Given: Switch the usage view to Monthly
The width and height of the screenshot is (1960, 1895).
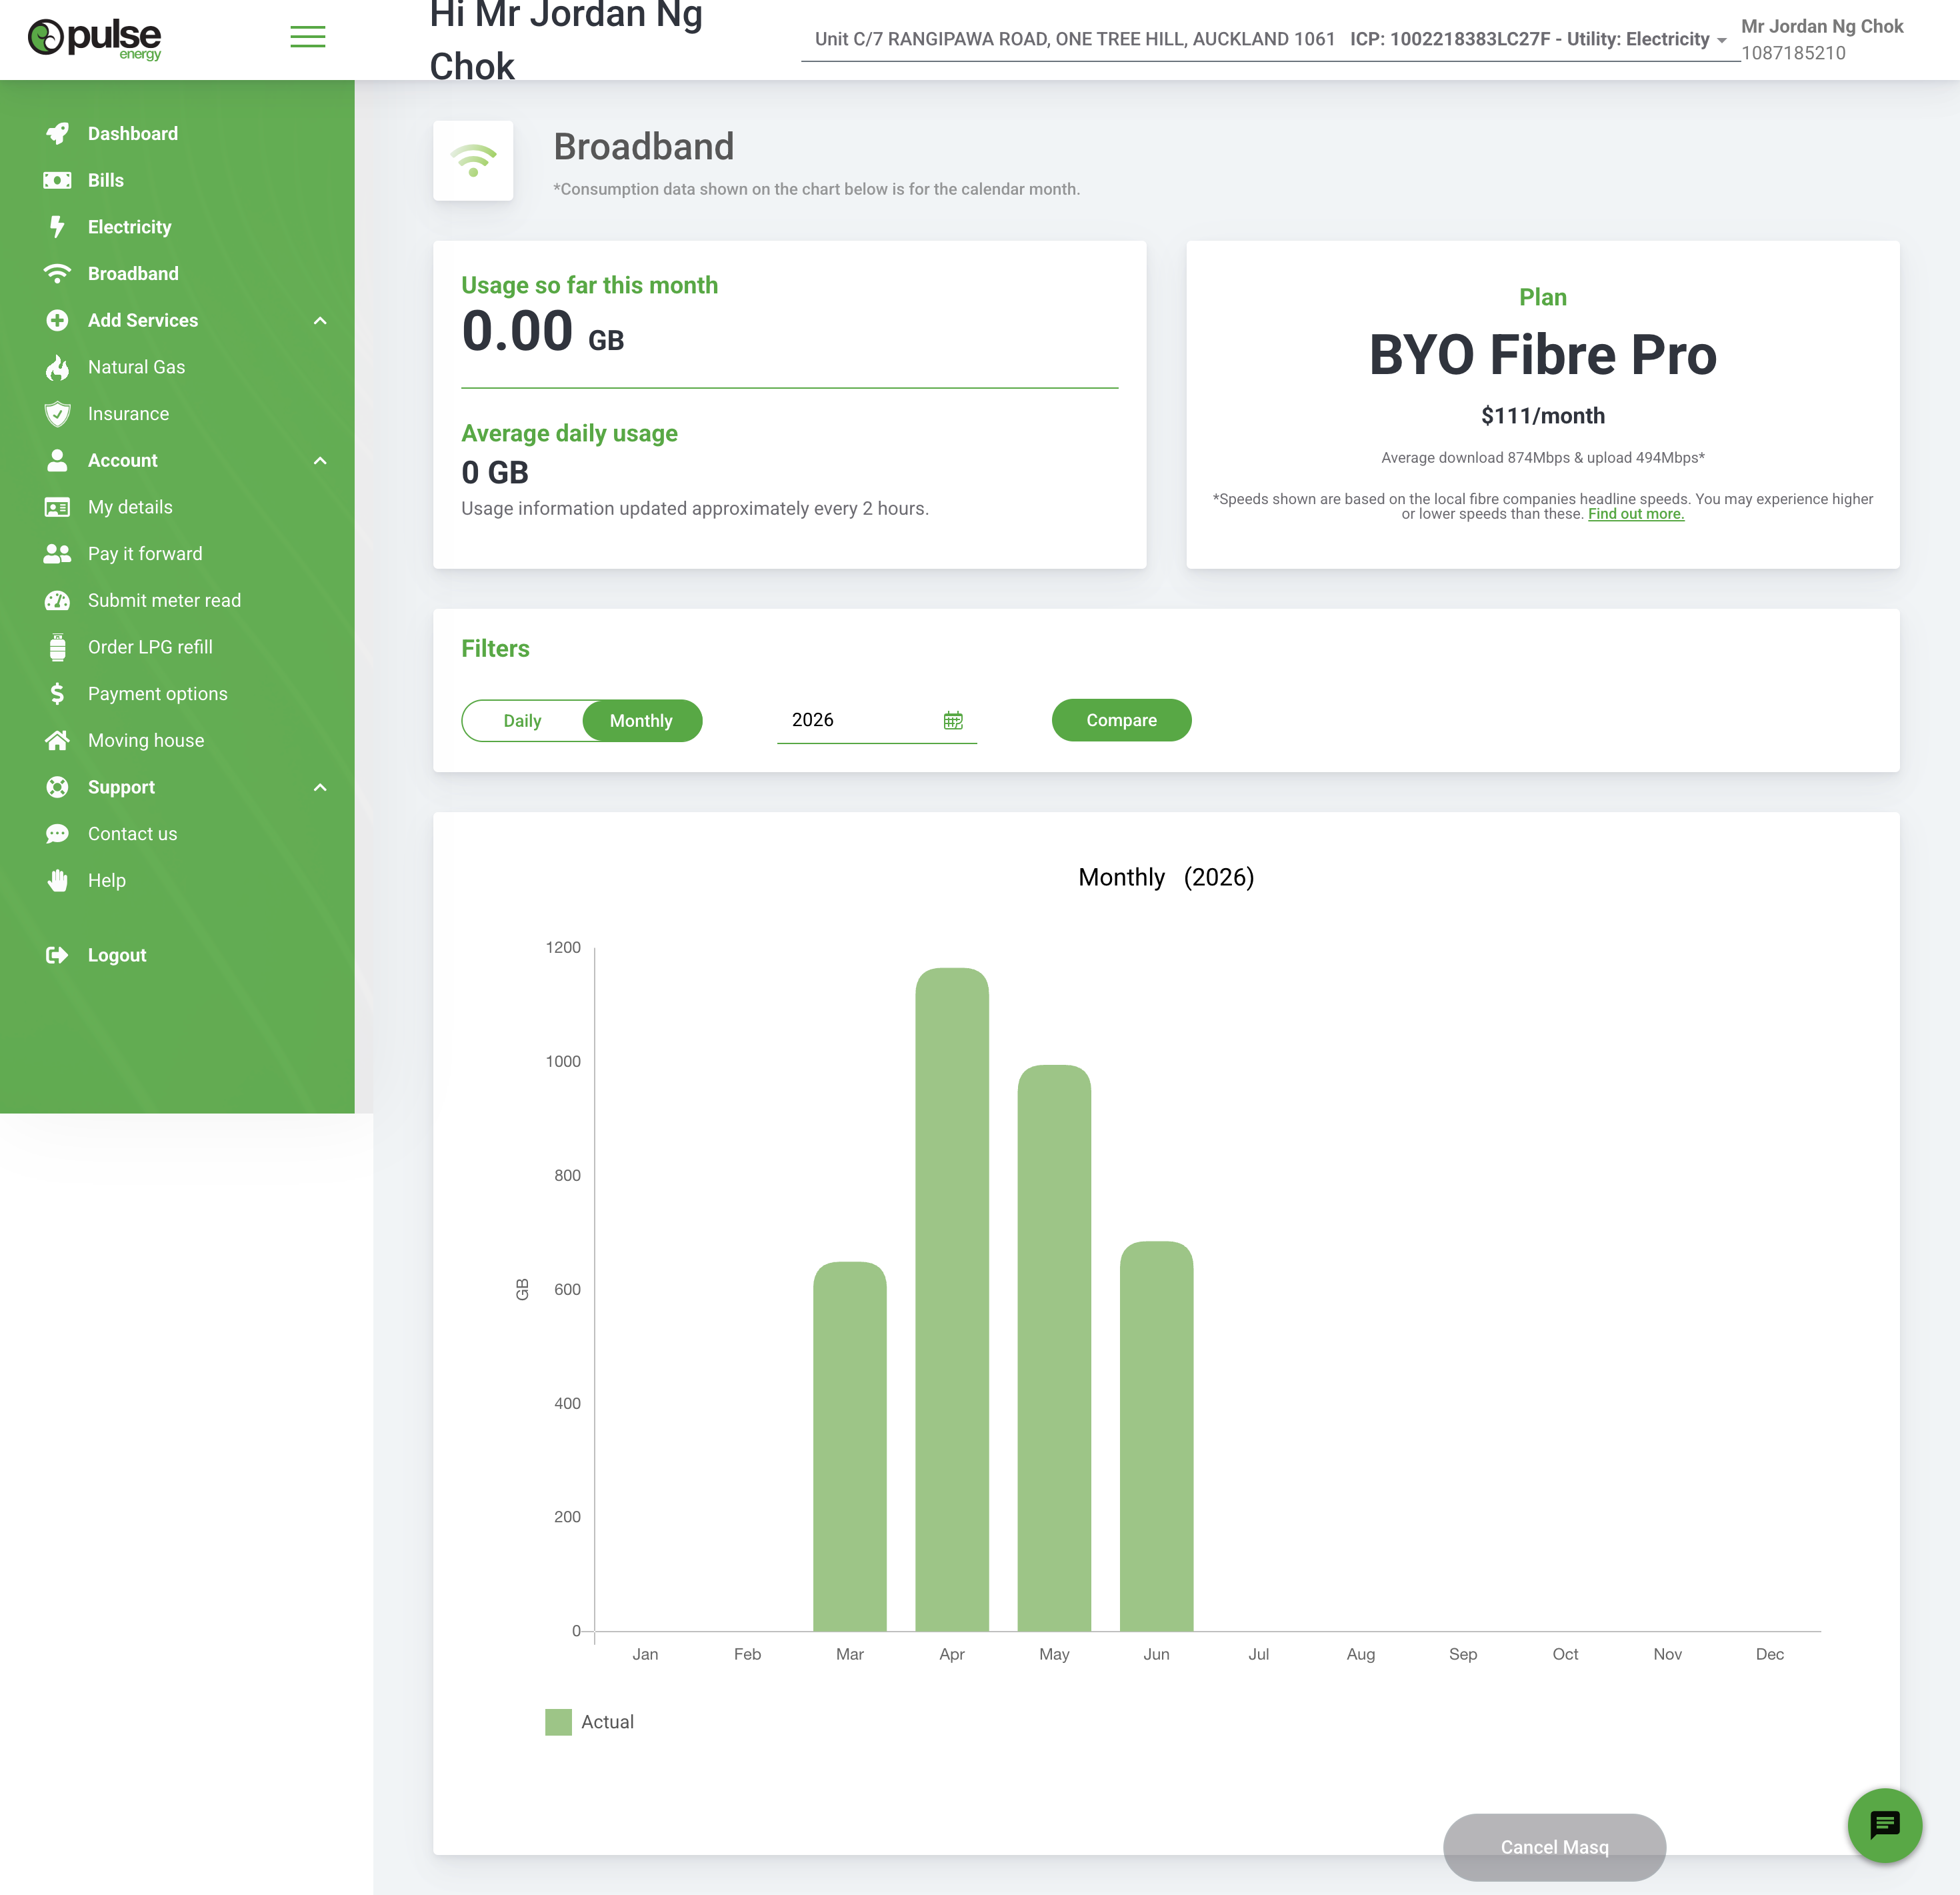Looking at the screenshot, I should point(642,721).
